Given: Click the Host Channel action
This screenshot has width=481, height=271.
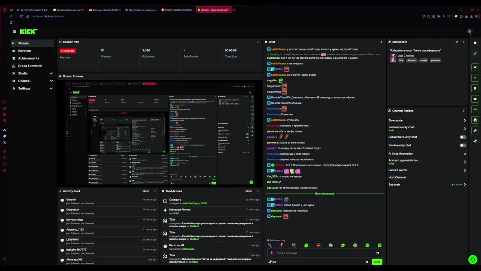Looking at the screenshot, I should 397,177.
